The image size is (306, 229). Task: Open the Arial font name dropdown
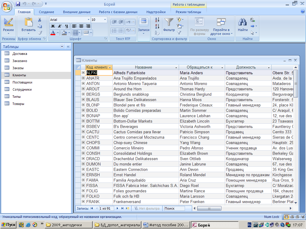click(x=88, y=20)
